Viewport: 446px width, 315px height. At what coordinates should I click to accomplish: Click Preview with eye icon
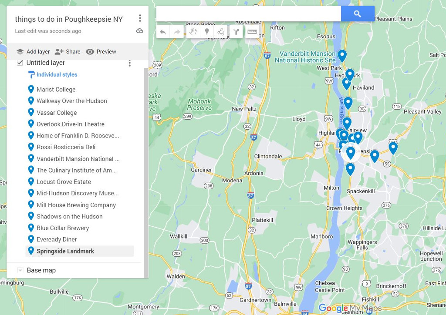101,52
